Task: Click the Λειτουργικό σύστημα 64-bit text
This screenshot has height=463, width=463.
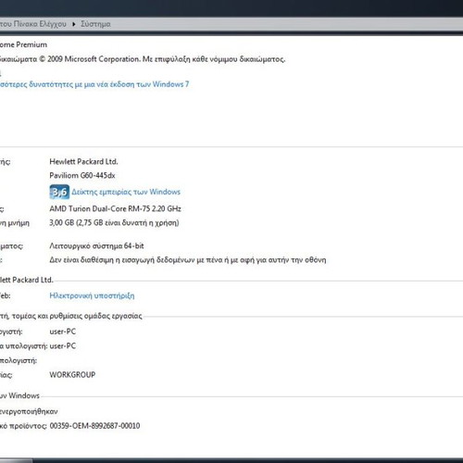Action: pyautogui.click(x=96, y=246)
